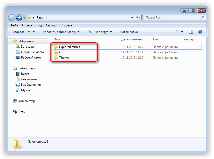This screenshot has width=214, height=159.
Task: Click the folder icon in address bar
Action: pyautogui.click(x=29, y=18)
